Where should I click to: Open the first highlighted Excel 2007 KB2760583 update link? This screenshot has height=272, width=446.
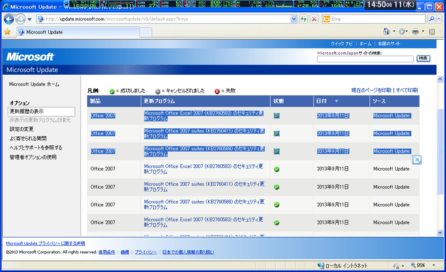pos(204,116)
